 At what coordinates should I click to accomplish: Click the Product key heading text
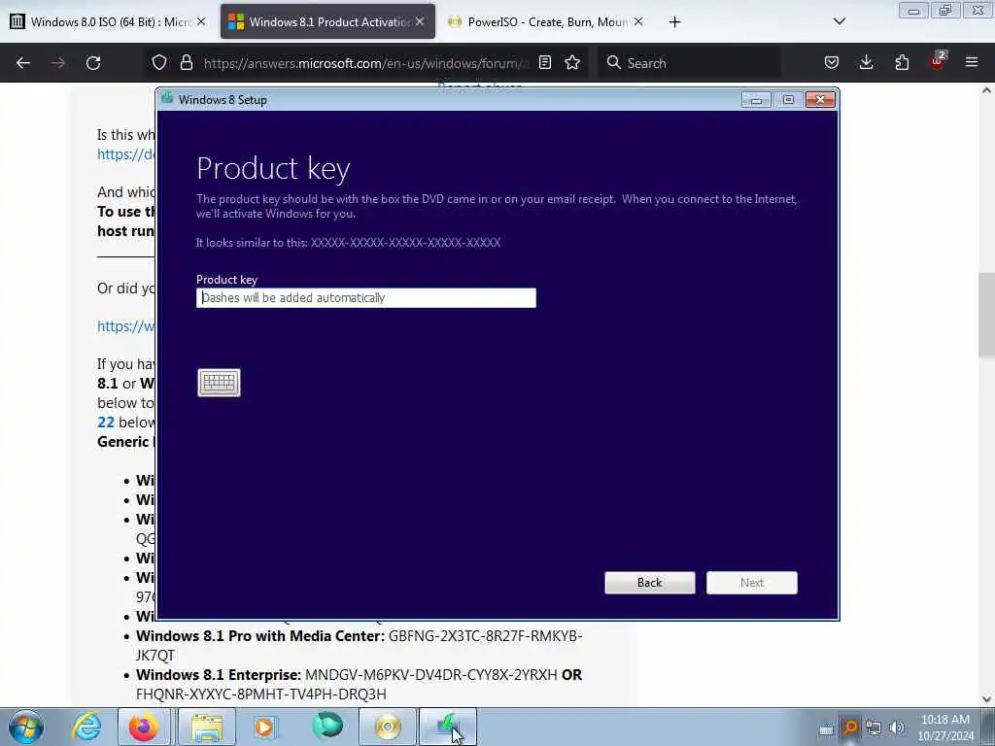click(x=273, y=168)
